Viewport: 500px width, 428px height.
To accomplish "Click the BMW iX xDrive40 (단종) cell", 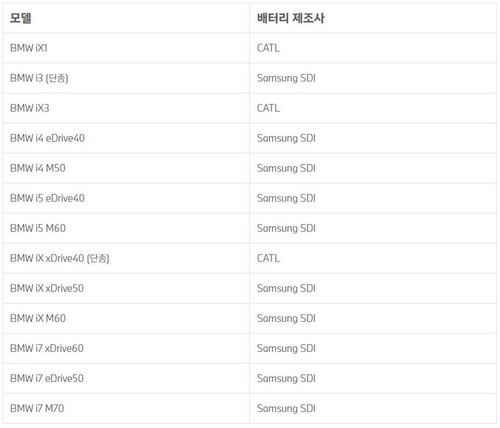I will (59, 258).
